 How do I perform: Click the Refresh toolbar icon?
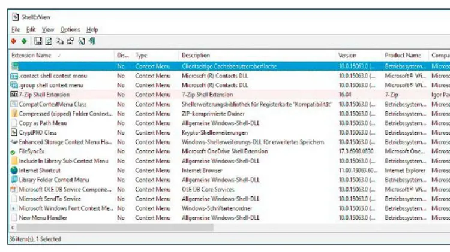point(49,41)
